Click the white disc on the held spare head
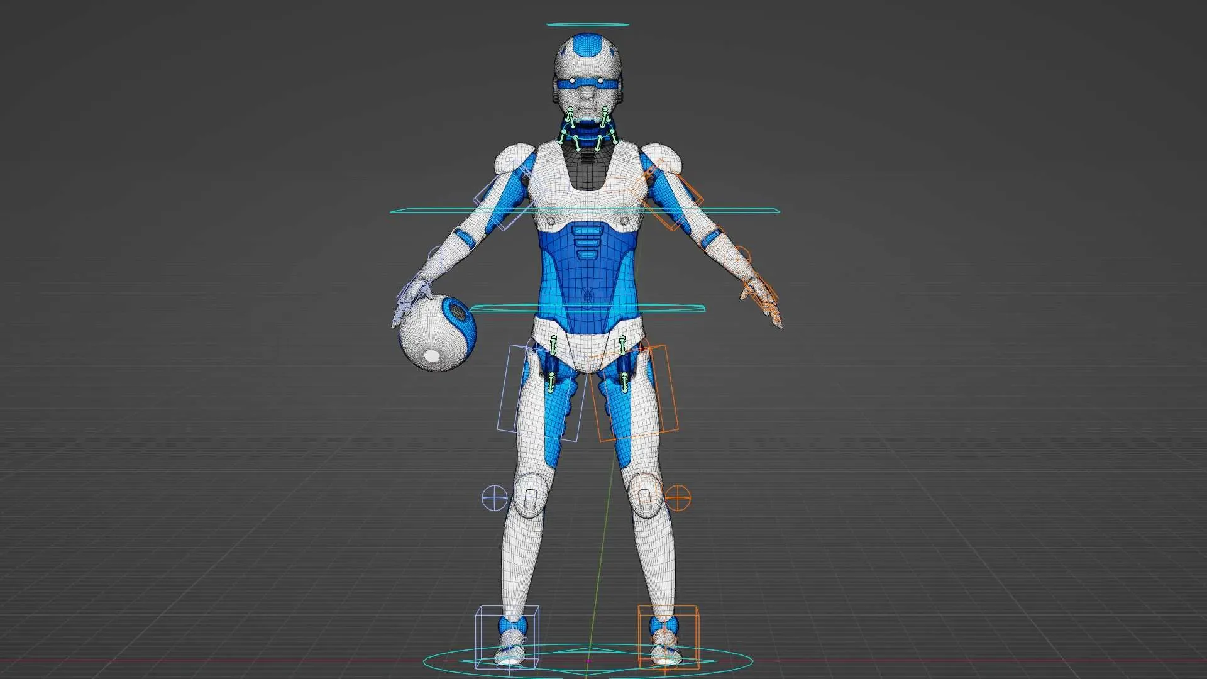Screen dimensions: 1207x679 (x=432, y=356)
